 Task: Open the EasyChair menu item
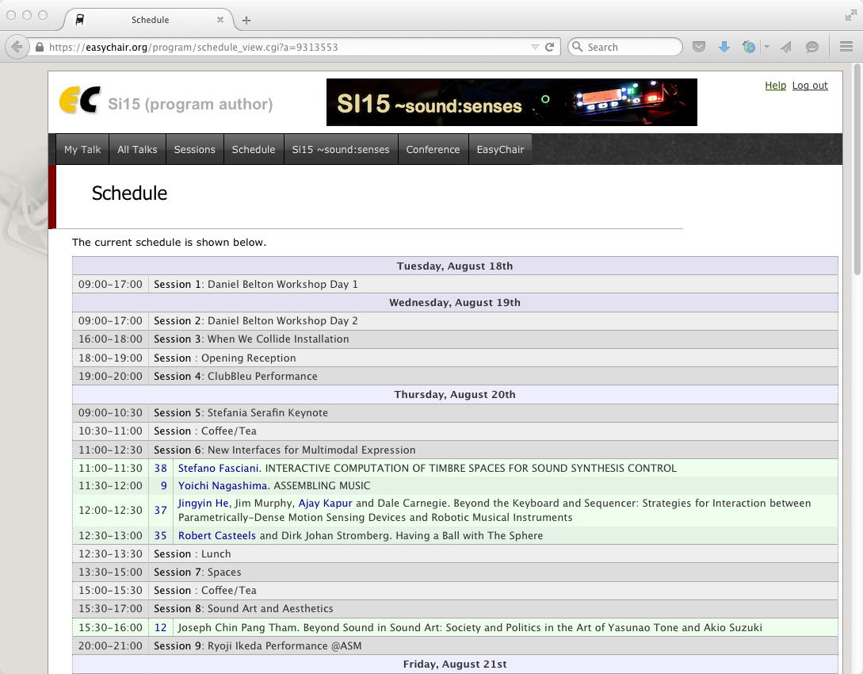[500, 149]
